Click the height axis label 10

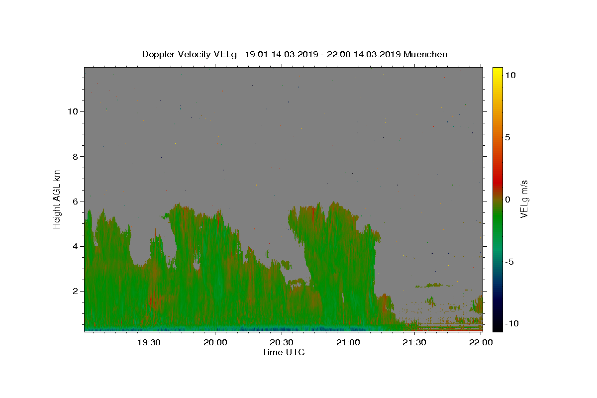(x=74, y=111)
